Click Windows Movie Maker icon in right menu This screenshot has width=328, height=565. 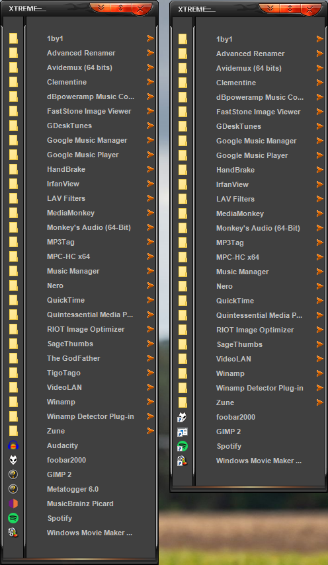click(x=183, y=461)
